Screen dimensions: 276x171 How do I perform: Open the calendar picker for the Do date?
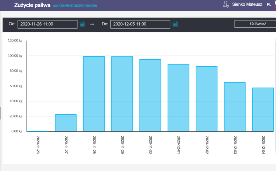(175, 24)
